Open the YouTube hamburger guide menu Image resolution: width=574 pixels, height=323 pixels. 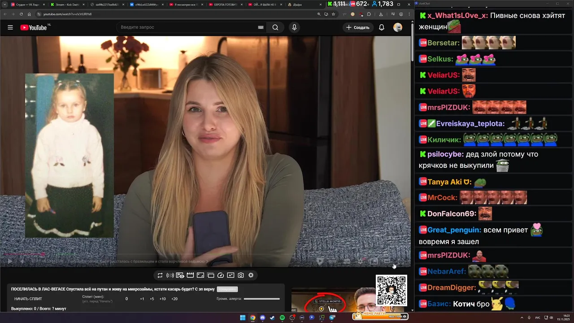click(10, 27)
